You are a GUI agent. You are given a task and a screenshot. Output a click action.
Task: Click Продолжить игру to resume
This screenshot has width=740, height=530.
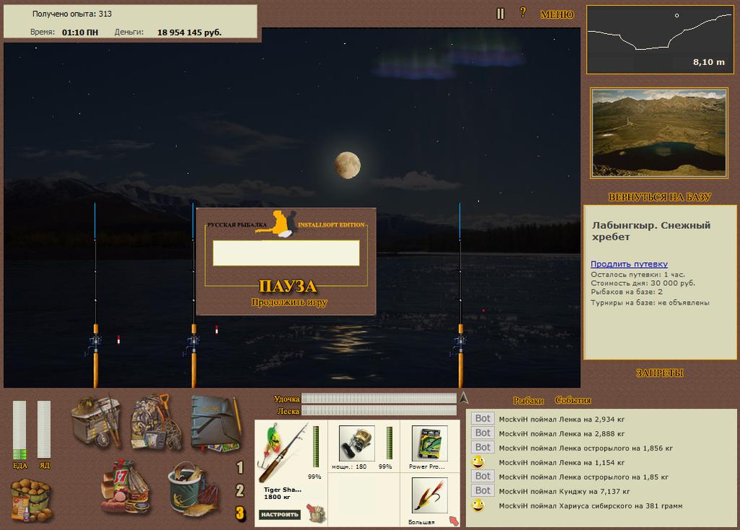click(289, 303)
